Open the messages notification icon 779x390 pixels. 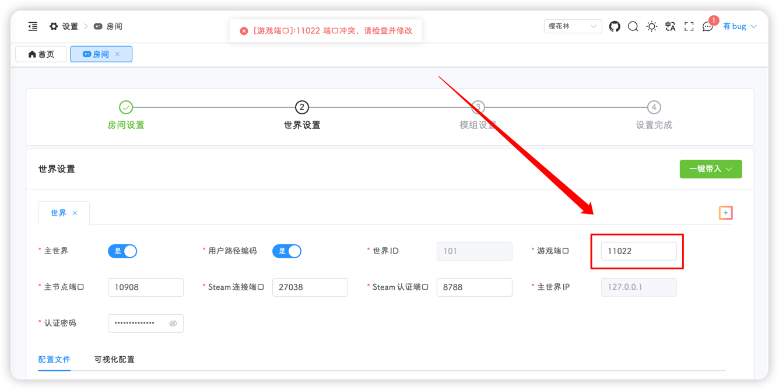coord(708,27)
